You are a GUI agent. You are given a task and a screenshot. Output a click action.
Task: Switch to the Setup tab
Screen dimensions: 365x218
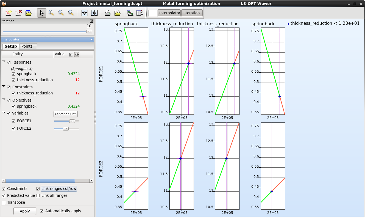click(x=11, y=47)
